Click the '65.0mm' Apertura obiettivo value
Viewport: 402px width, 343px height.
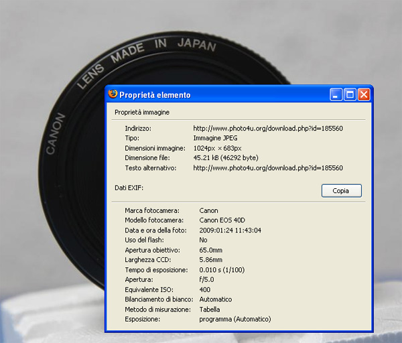click(x=211, y=250)
